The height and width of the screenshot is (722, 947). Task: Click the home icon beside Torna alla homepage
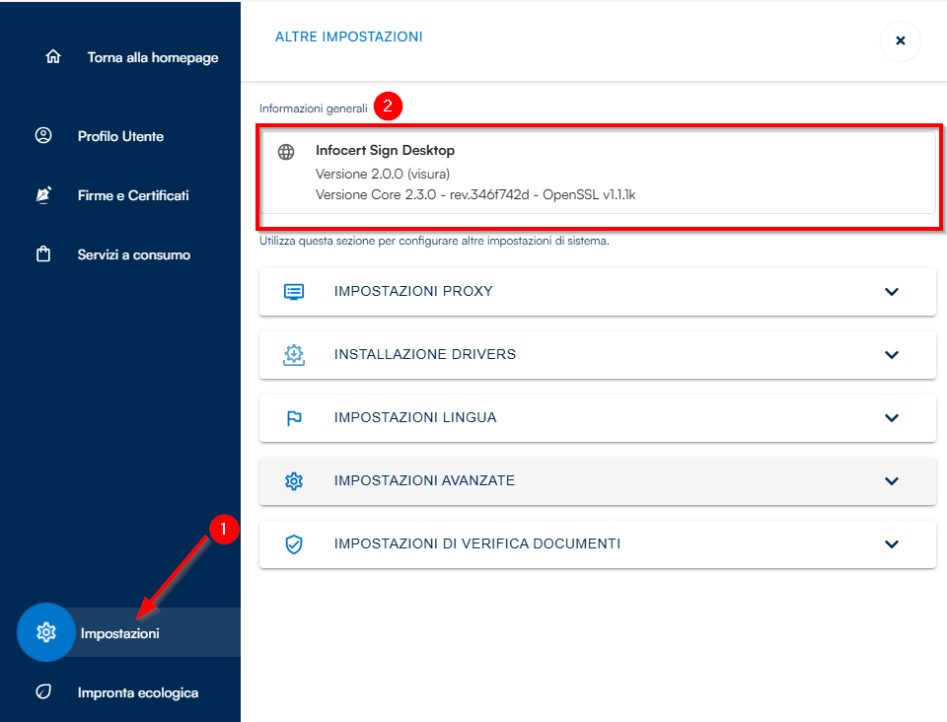click(x=53, y=57)
